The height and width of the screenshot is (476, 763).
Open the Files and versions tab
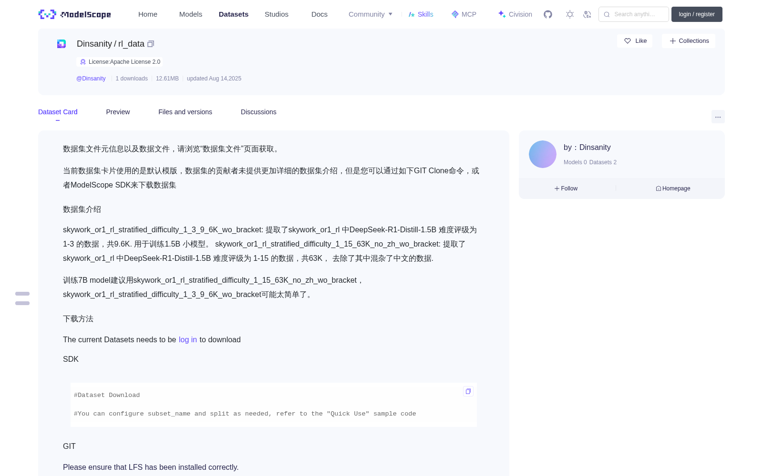185,112
